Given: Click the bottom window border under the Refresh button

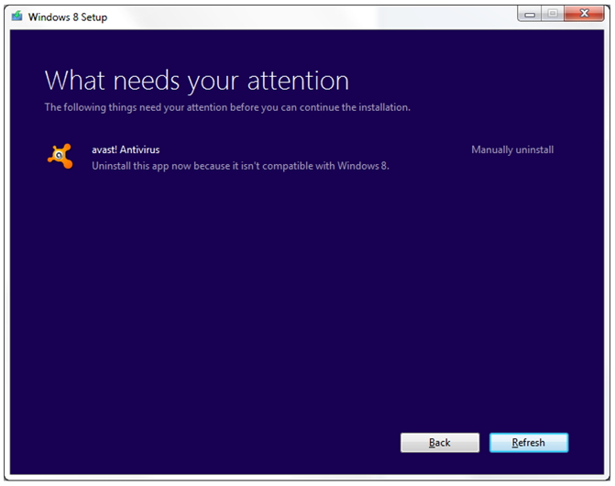Looking at the screenshot, I should click(528, 478).
